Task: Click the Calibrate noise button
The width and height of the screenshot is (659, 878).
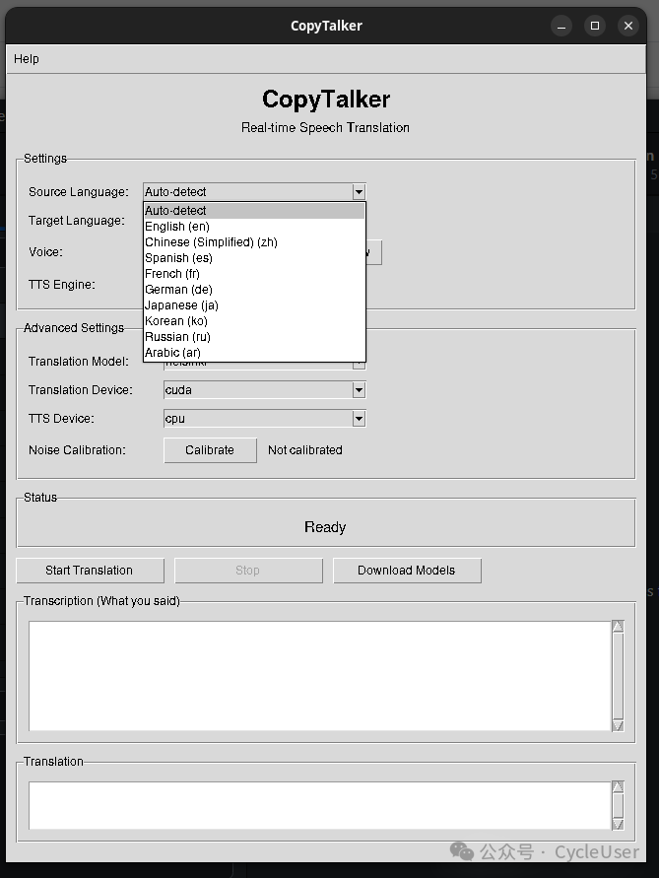Action: click(x=210, y=450)
